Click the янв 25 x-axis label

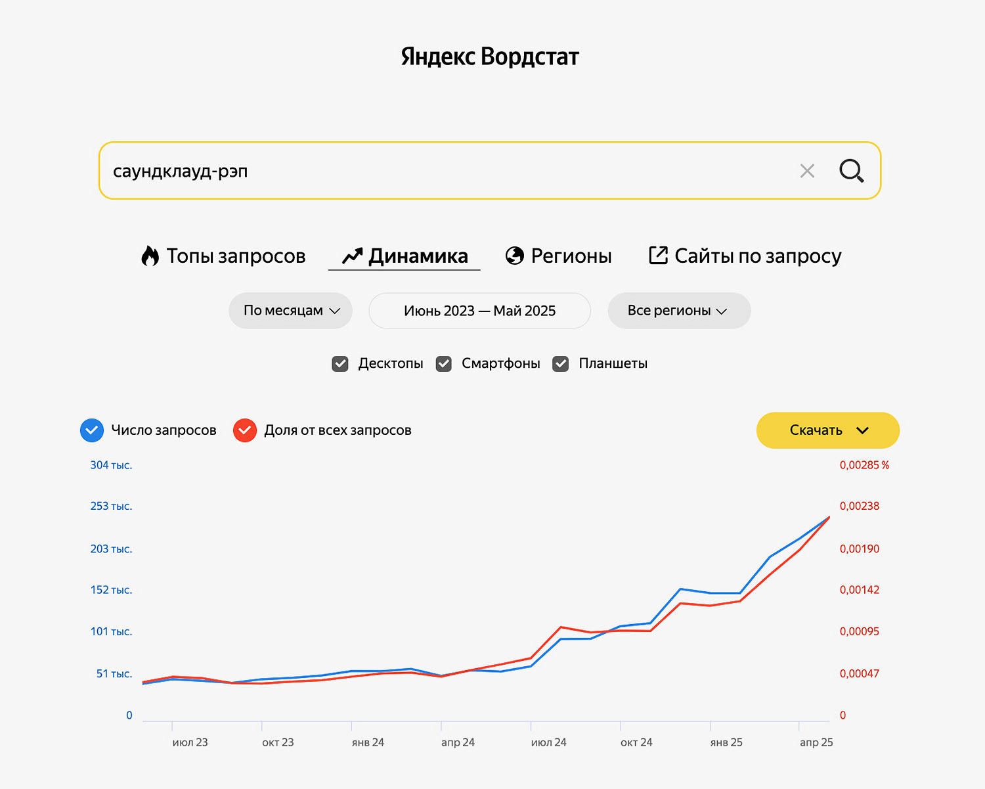coord(726,742)
